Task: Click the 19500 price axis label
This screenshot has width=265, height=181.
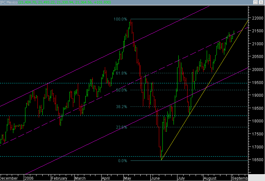Action: point(258,82)
